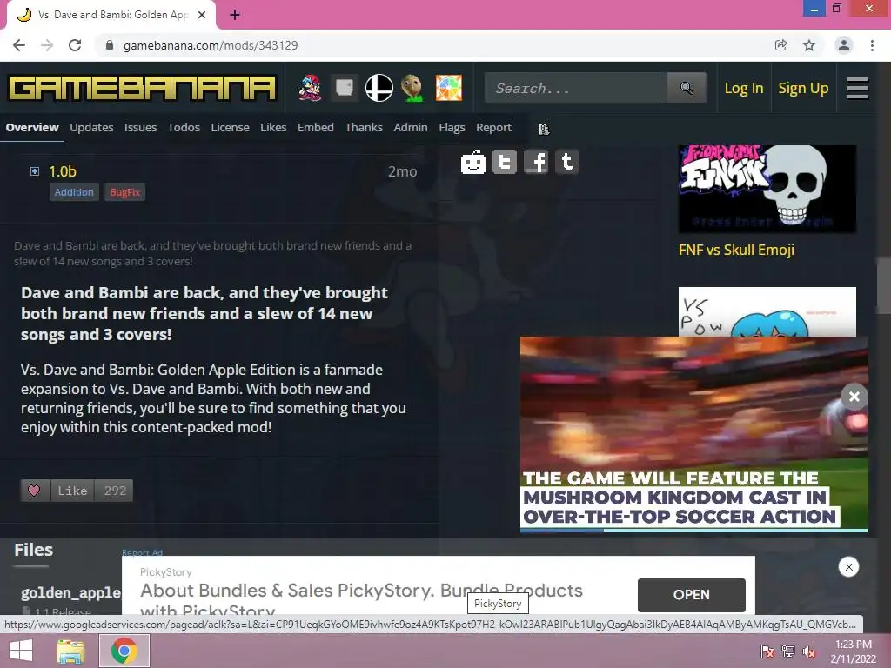Open the Super Smash Bros game icon
The width and height of the screenshot is (891, 668).
click(379, 88)
